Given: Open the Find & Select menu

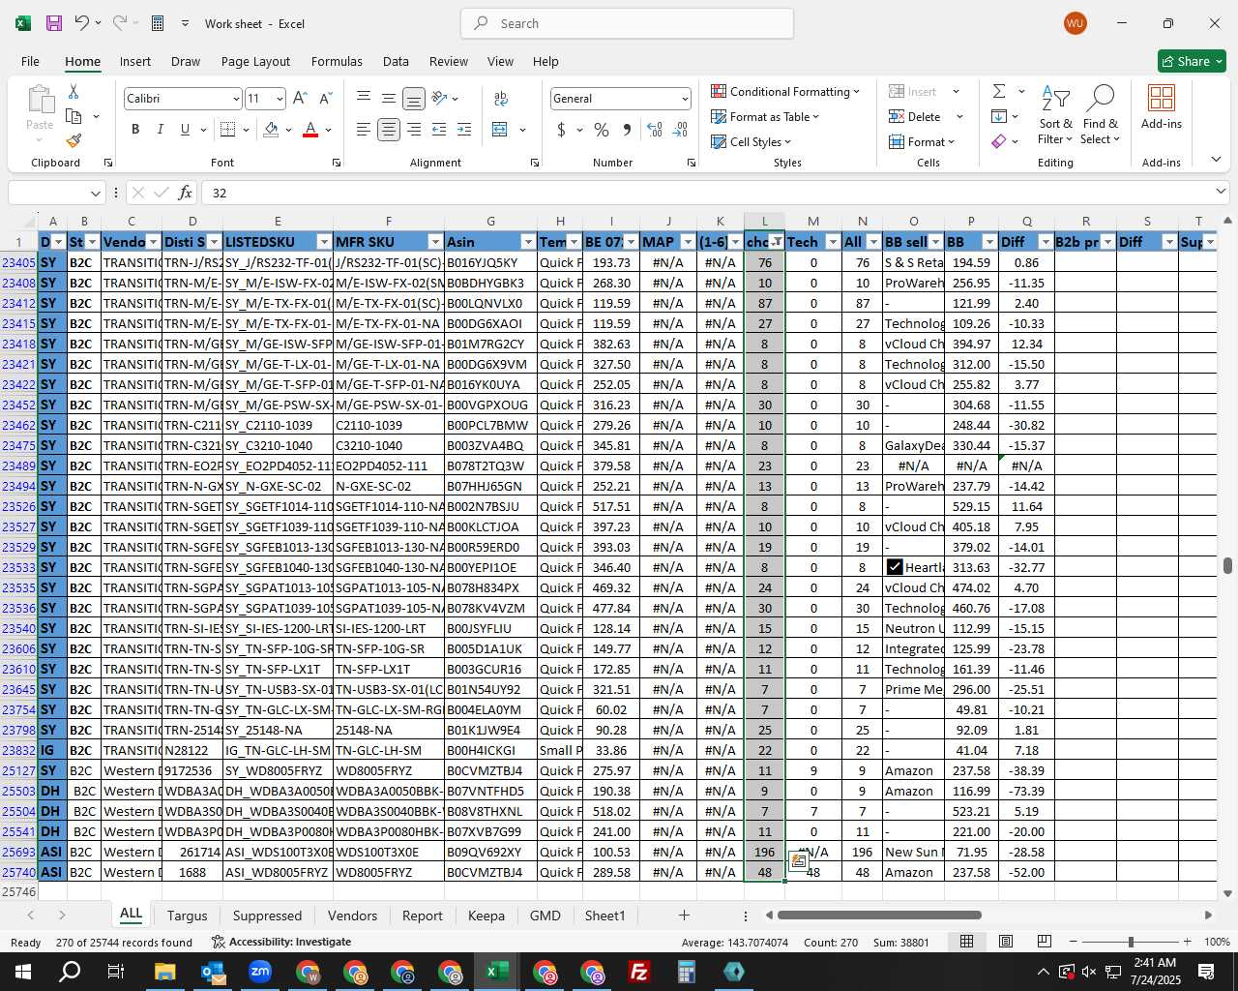Looking at the screenshot, I should click(1101, 114).
